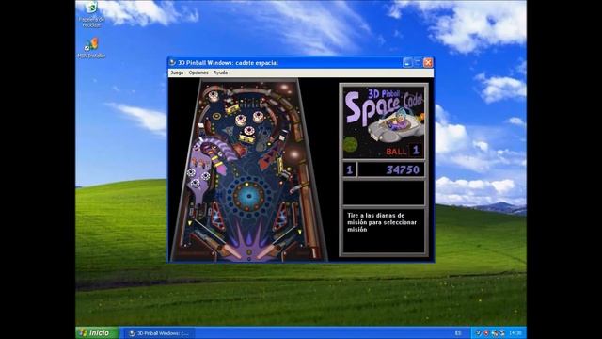Screen dimensions: 602x339
Task: Click the bumper in the table's top-left loop
Action: coord(214,96)
